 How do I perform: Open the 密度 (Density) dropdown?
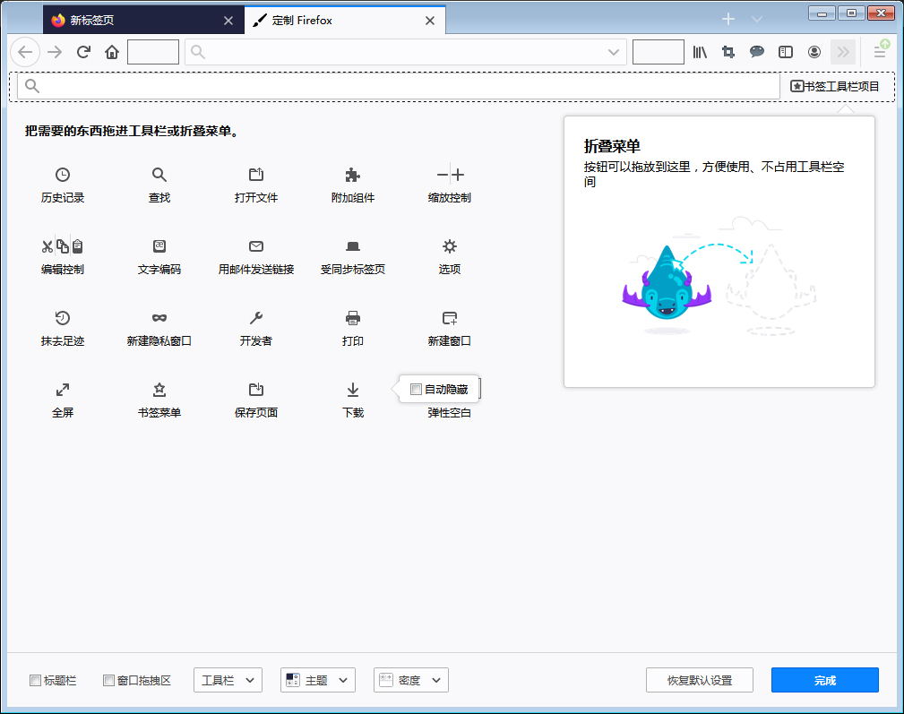click(410, 680)
